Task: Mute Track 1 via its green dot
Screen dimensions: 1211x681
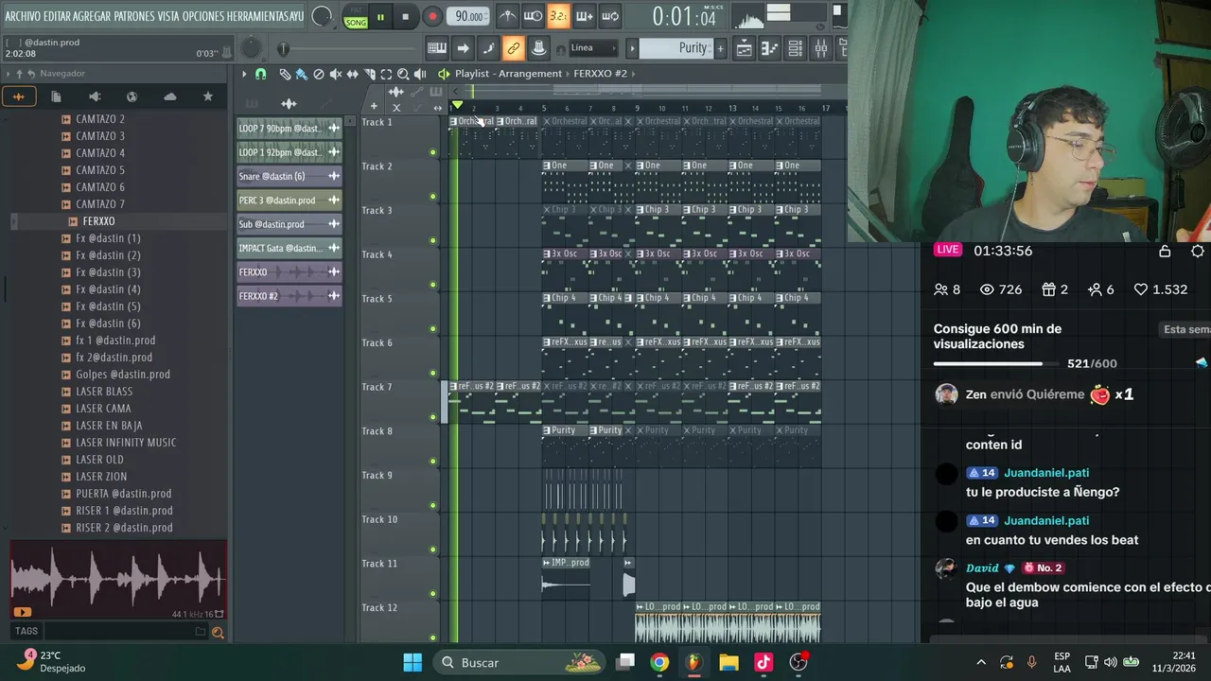Action: pos(433,152)
